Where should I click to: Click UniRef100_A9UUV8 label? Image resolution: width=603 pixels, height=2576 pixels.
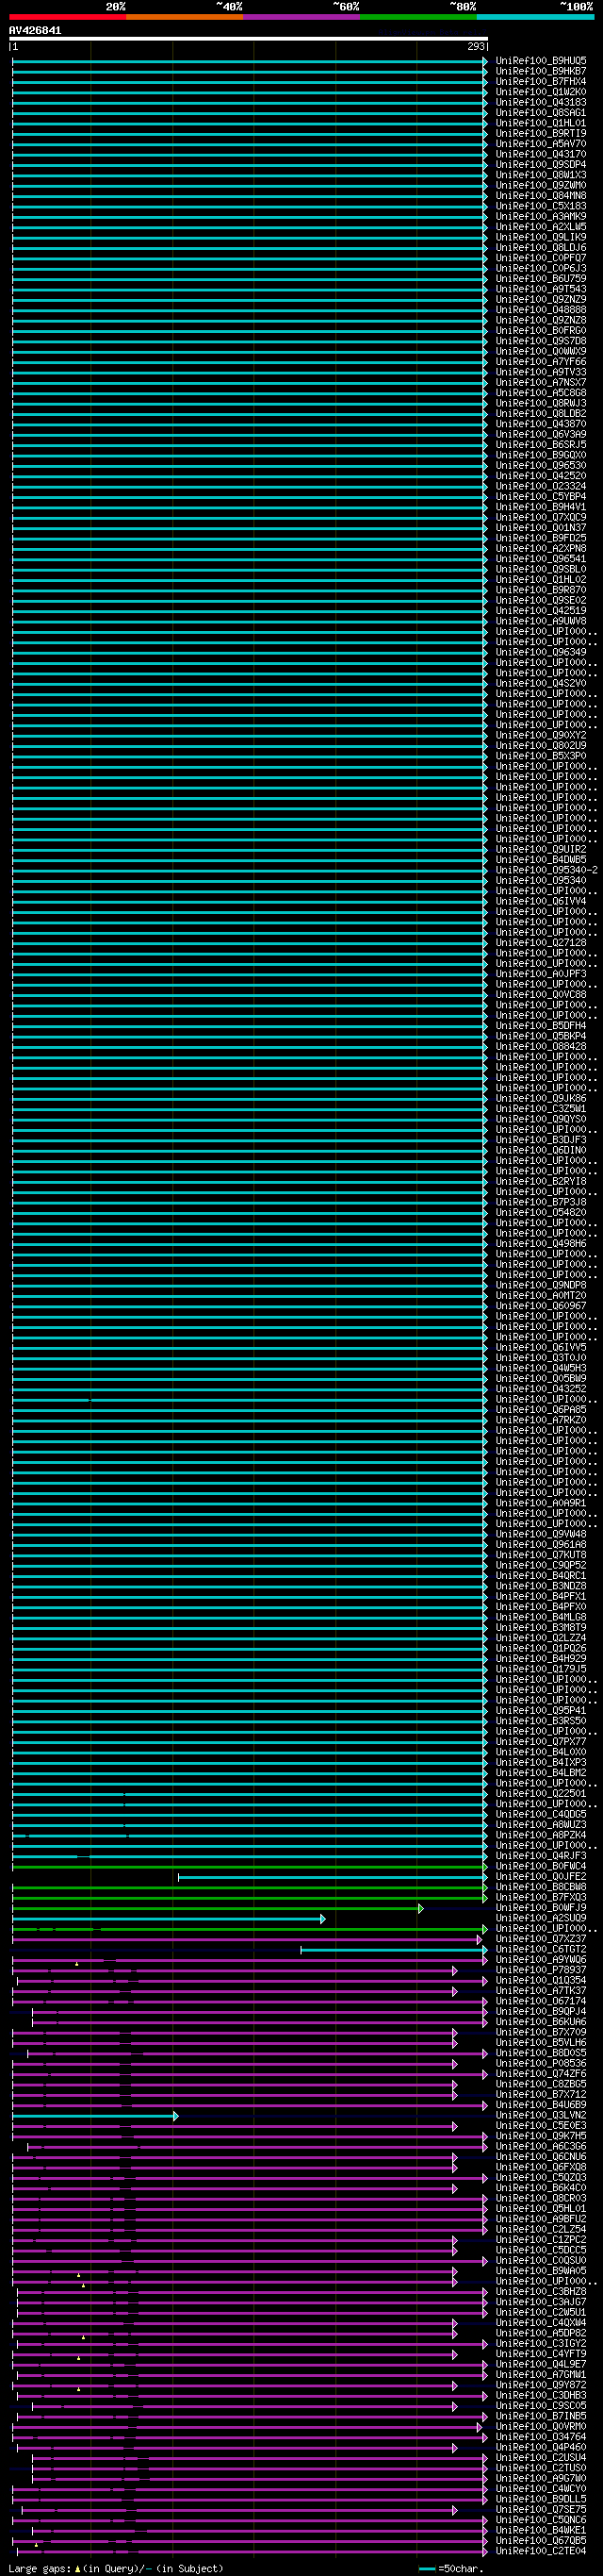541,621
